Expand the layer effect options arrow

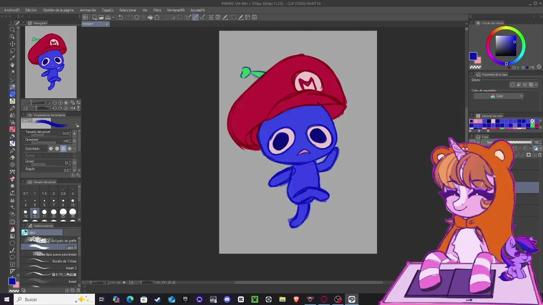click(537, 85)
